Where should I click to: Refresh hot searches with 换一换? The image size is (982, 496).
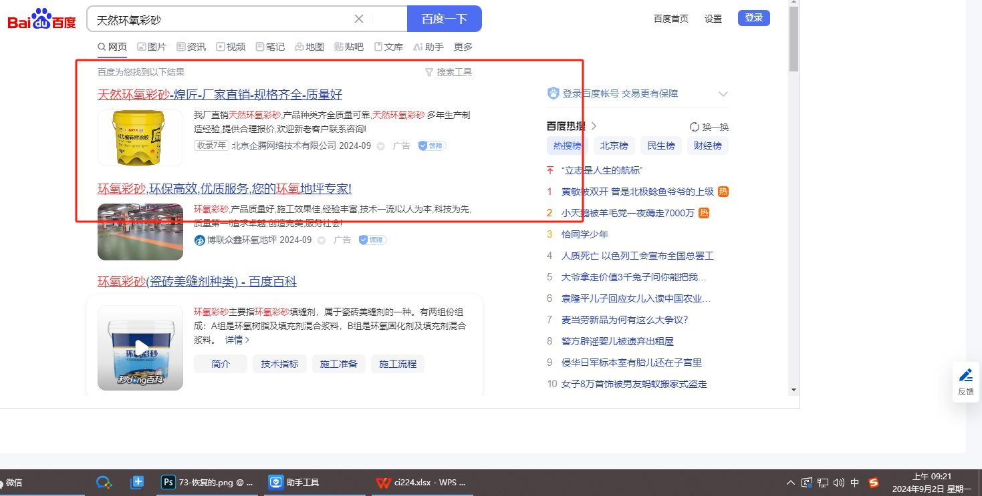pos(709,127)
